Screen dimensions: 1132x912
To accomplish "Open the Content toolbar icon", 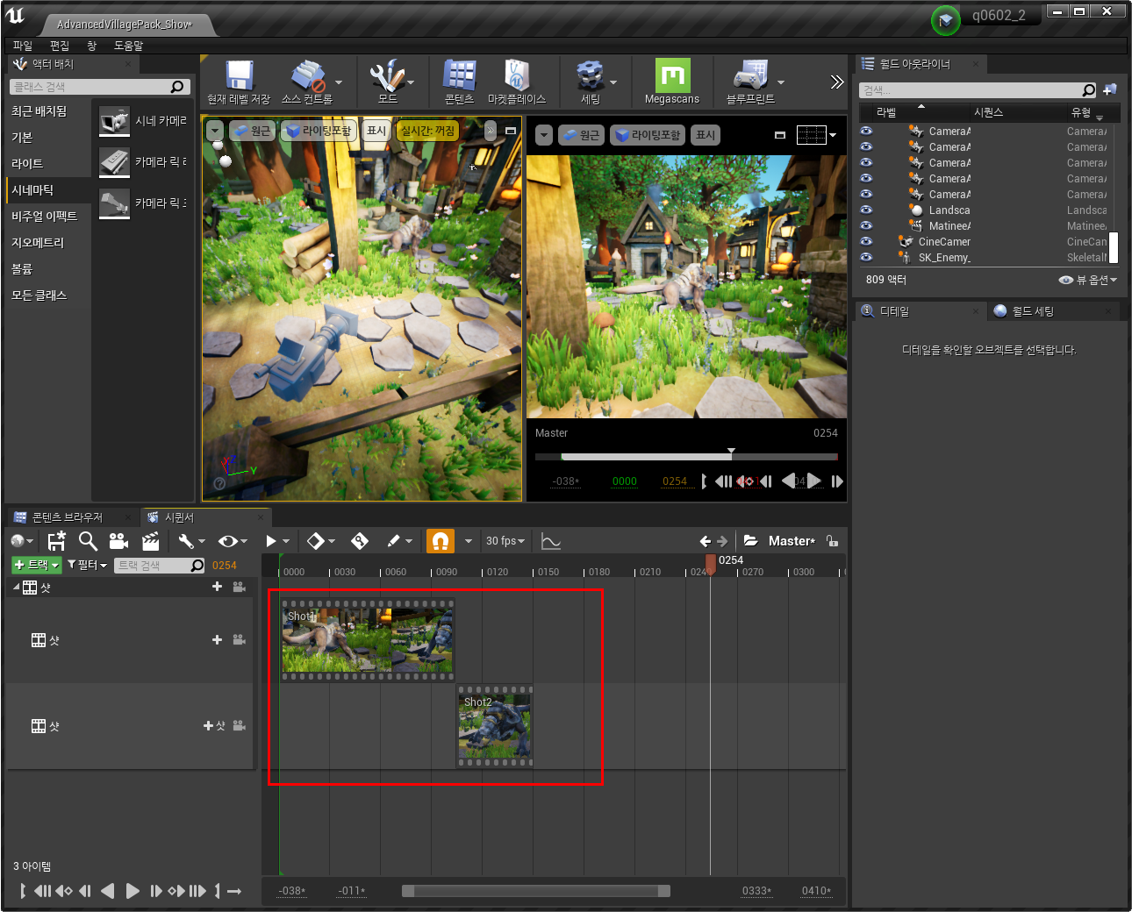I will tap(459, 76).
